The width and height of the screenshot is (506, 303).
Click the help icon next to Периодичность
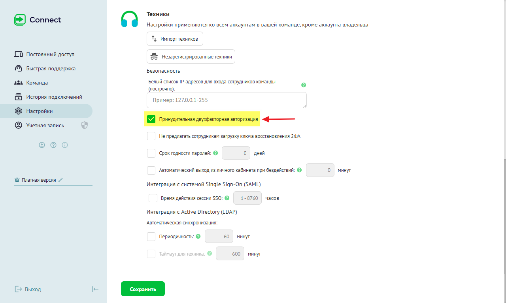[198, 236]
